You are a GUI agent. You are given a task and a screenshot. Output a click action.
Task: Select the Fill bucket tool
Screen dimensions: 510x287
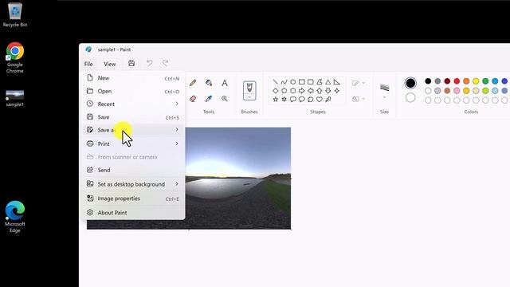pyautogui.click(x=209, y=83)
